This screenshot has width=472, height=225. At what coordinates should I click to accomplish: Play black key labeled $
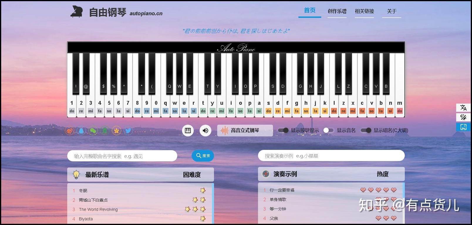pyautogui.click(x=103, y=73)
